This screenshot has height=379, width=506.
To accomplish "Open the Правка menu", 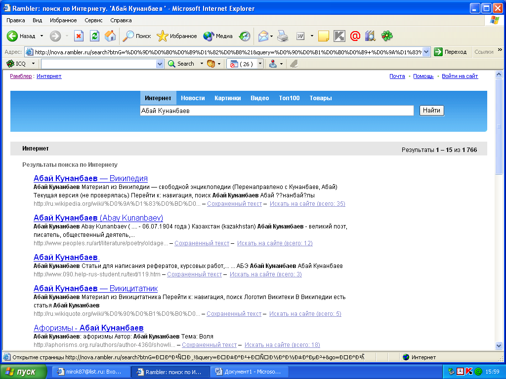I will click(x=15, y=20).
